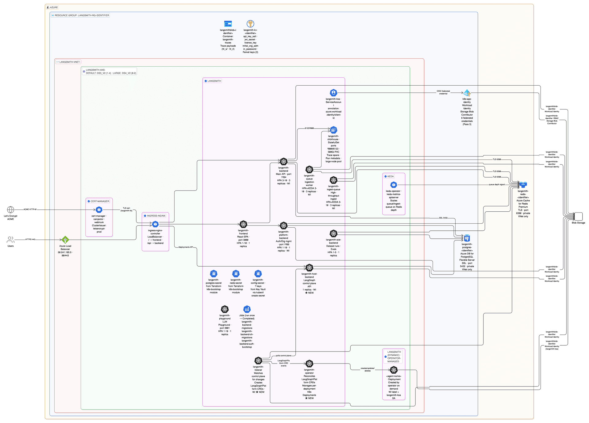The width and height of the screenshot is (589, 423).
Task: Click the keda-operator icon
Action: [394, 185]
